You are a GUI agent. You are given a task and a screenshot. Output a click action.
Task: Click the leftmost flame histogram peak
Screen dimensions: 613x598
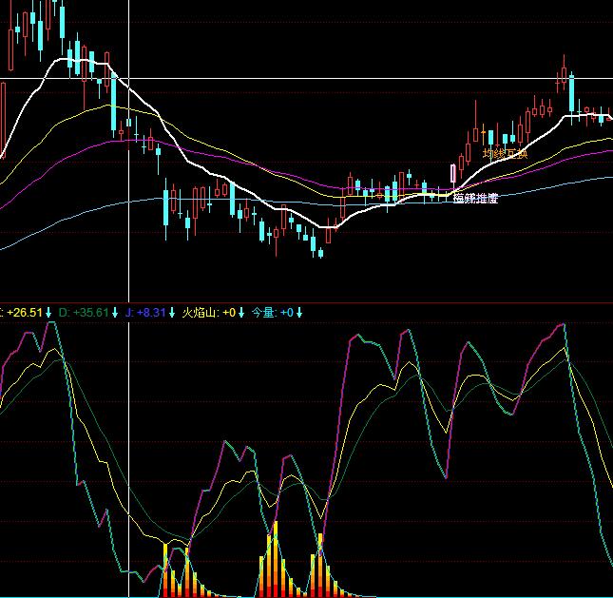(x=166, y=548)
